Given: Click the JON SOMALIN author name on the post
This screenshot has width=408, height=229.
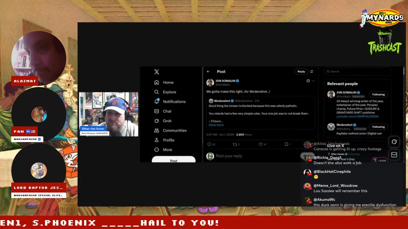Looking at the screenshot, I should (225, 81).
